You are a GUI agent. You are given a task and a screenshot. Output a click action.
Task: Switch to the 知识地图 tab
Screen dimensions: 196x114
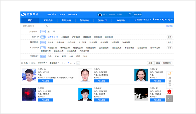tap(66, 20)
